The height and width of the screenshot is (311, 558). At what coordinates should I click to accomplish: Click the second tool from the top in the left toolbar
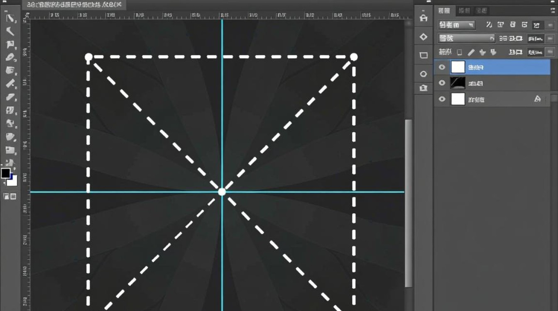point(10,31)
